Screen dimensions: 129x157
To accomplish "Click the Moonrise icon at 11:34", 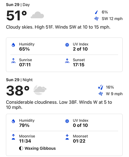I will coord(13,137).
